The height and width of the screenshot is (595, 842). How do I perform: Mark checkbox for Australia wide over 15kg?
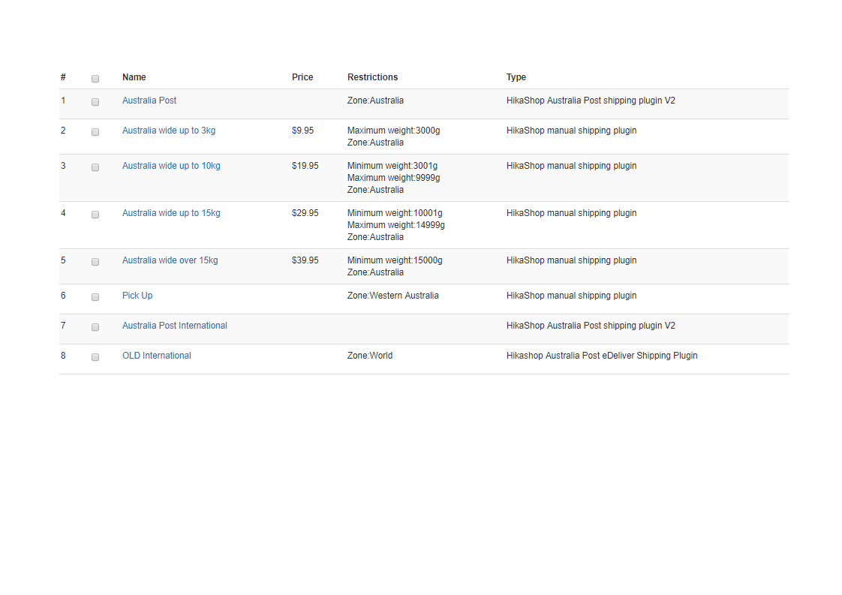(95, 262)
